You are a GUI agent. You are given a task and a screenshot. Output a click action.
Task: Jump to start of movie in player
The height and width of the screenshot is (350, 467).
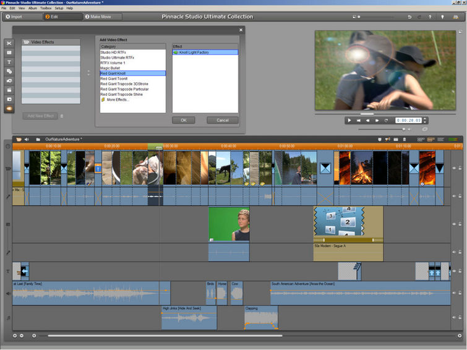pos(359,120)
